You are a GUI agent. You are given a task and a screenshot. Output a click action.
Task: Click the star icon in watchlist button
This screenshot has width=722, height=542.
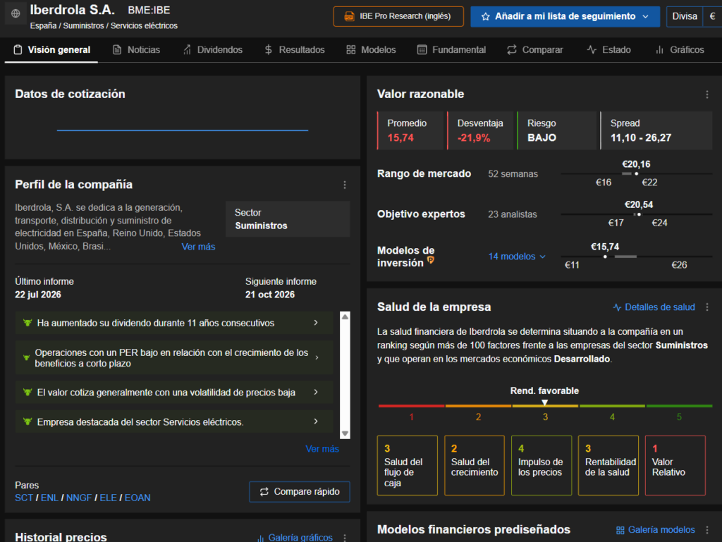485,17
